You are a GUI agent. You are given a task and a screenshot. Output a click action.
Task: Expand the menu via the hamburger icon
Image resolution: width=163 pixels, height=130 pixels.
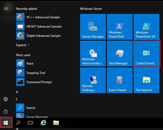tap(6, 9)
